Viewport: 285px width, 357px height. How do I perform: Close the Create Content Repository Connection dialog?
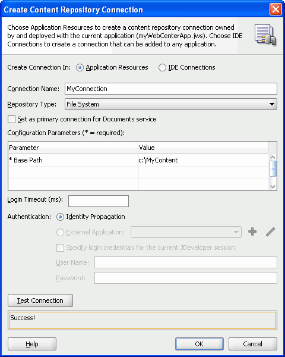coord(275,10)
